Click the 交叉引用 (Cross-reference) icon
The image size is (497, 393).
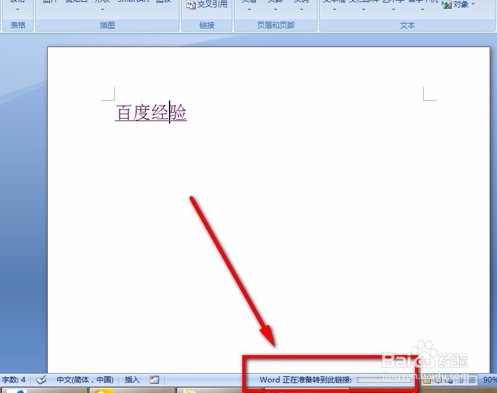[x=207, y=4]
